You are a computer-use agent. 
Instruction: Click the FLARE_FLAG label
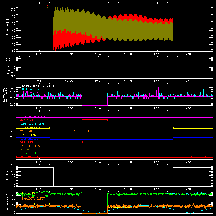[28, 135]
